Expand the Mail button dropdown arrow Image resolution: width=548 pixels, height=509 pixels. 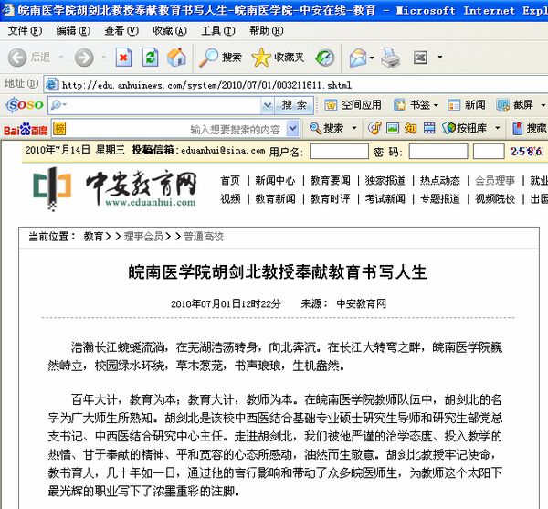tap(372, 58)
